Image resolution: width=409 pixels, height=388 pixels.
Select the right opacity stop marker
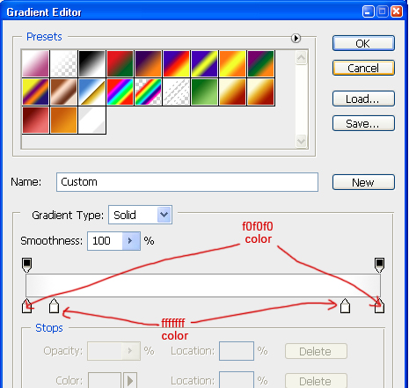click(379, 265)
